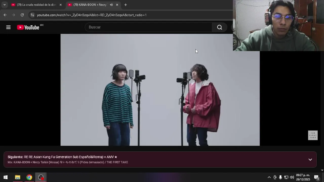Image resolution: width=324 pixels, height=182 pixels.
Task: Open the taskbar clock and date
Action: (x=303, y=177)
